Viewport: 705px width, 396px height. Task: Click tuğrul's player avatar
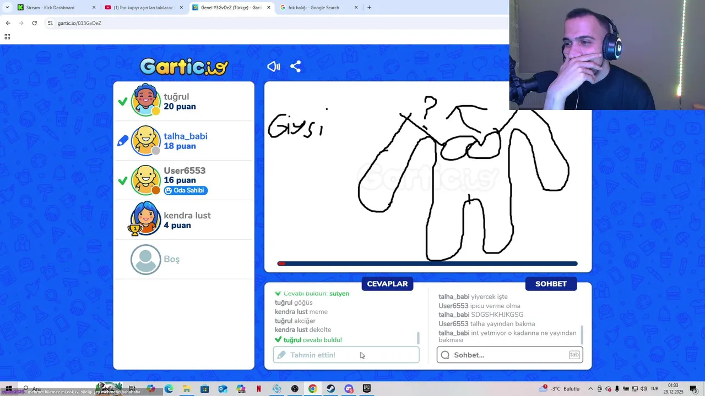pos(145,100)
